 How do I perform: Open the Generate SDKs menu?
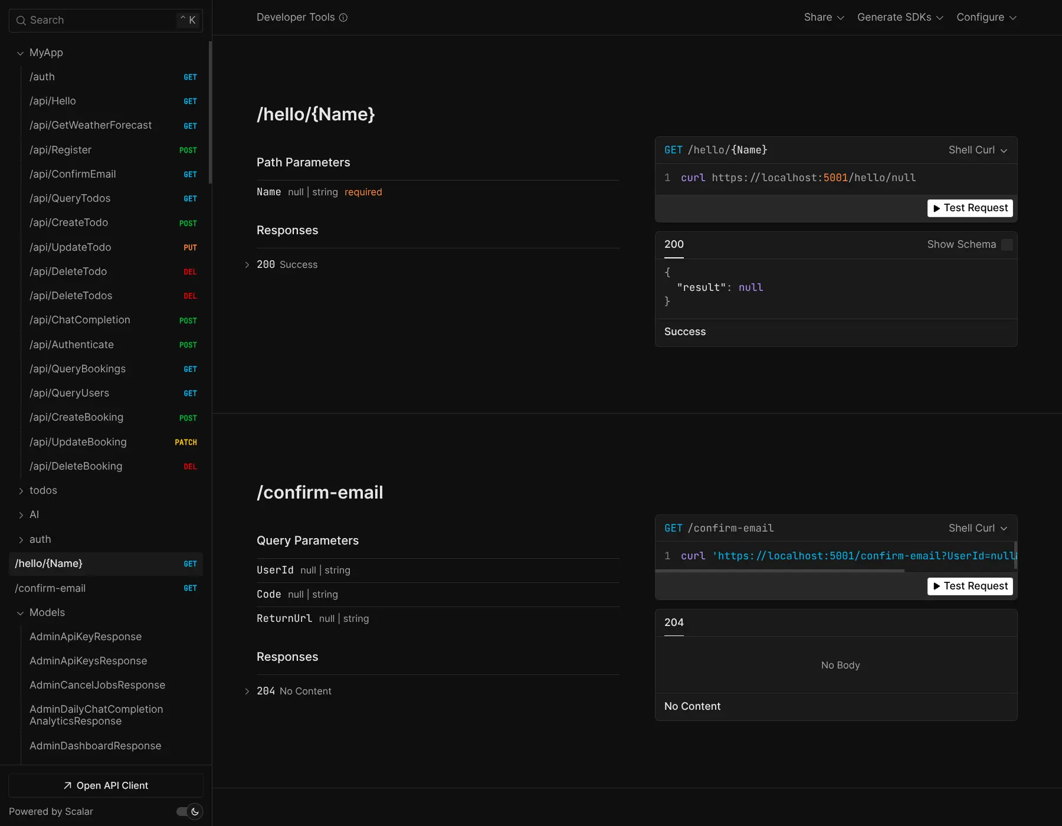900,18
